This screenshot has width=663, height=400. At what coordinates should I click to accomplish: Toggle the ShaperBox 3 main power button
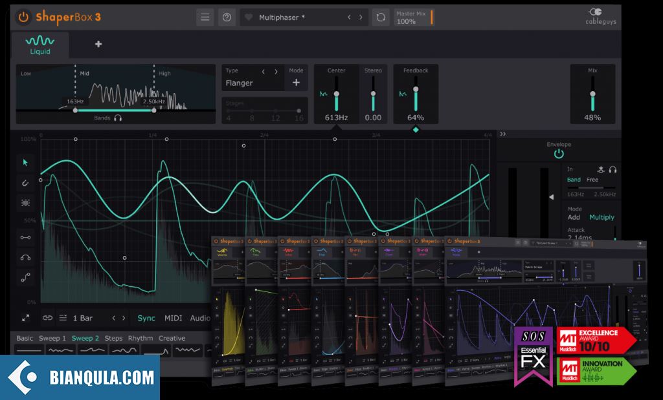coord(23,17)
